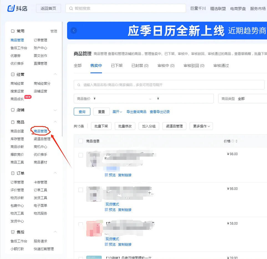Expand the 店铺 menu section chevron
267x259 pixels.
(x=55, y=110)
